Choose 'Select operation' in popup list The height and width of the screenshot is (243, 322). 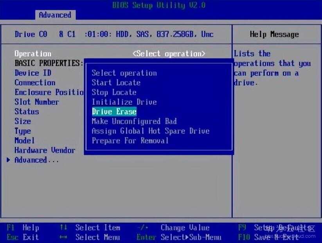pos(124,73)
